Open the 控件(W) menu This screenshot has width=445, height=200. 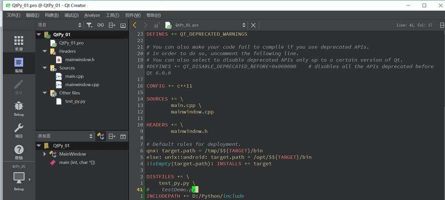pos(133,15)
